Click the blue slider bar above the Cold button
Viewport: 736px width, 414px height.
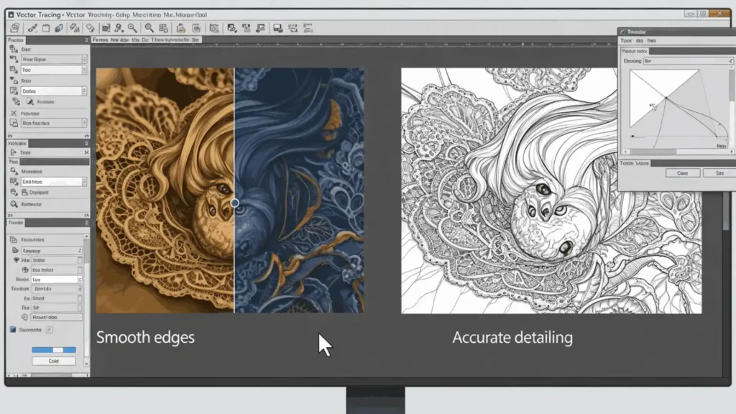pos(53,350)
